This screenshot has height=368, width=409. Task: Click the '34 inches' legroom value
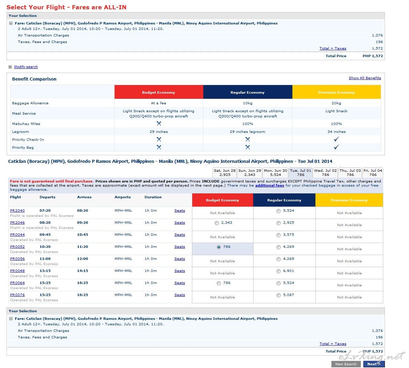coord(336,132)
